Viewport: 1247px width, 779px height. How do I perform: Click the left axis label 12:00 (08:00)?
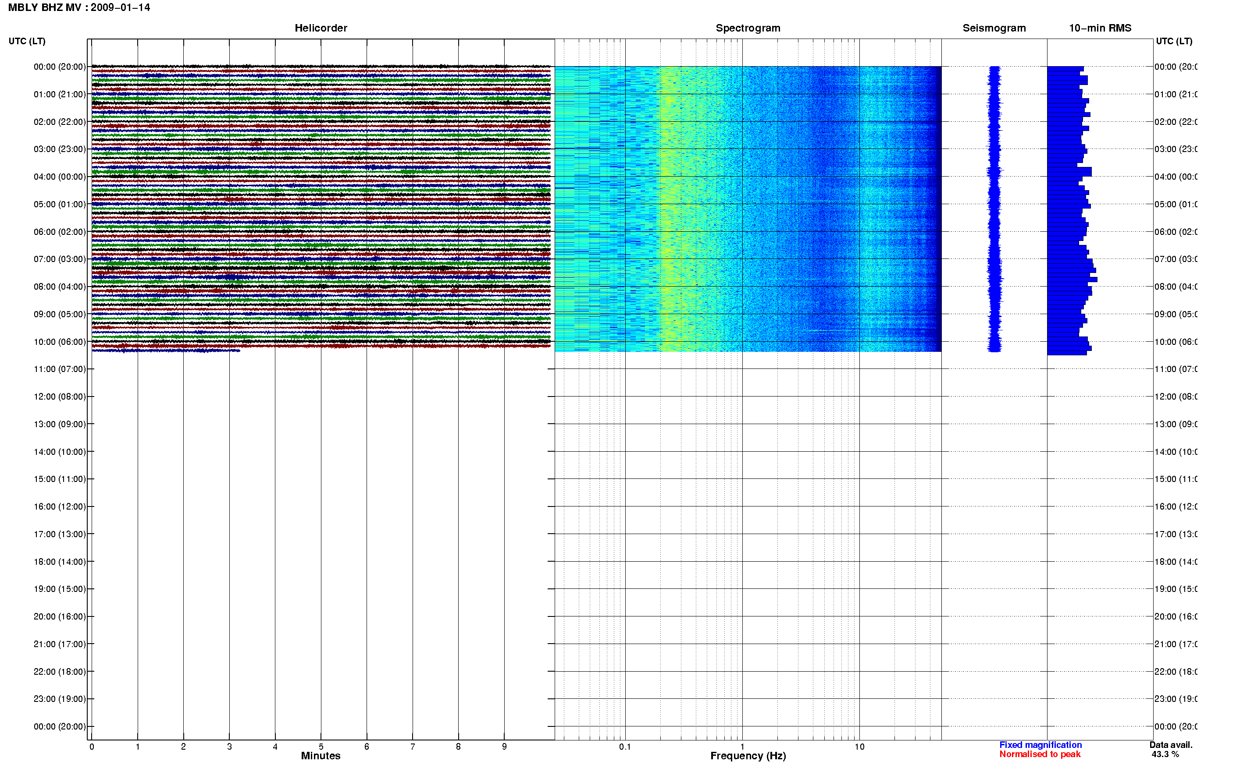tap(60, 397)
